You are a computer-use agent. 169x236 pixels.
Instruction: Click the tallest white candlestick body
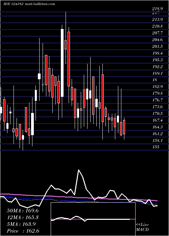click(x=62, y=63)
